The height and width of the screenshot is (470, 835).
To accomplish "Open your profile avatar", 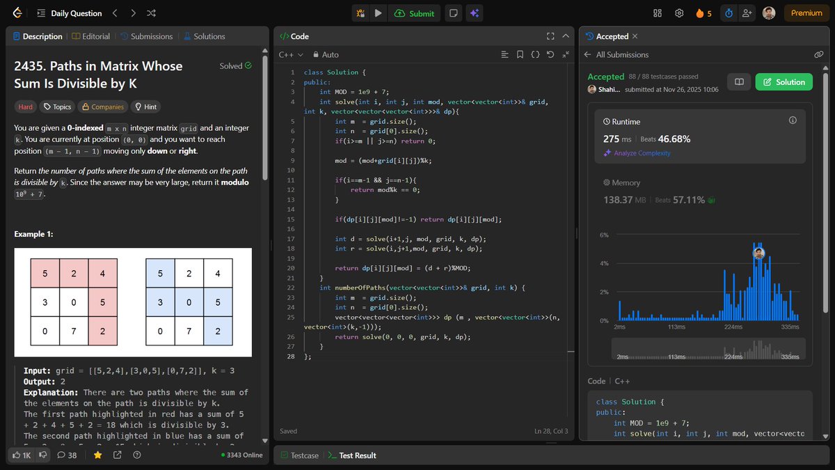I will coord(768,13).
